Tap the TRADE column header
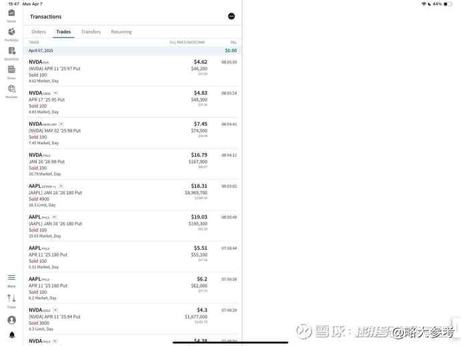This screenshot has height=346, width=461. pos(34,43)
